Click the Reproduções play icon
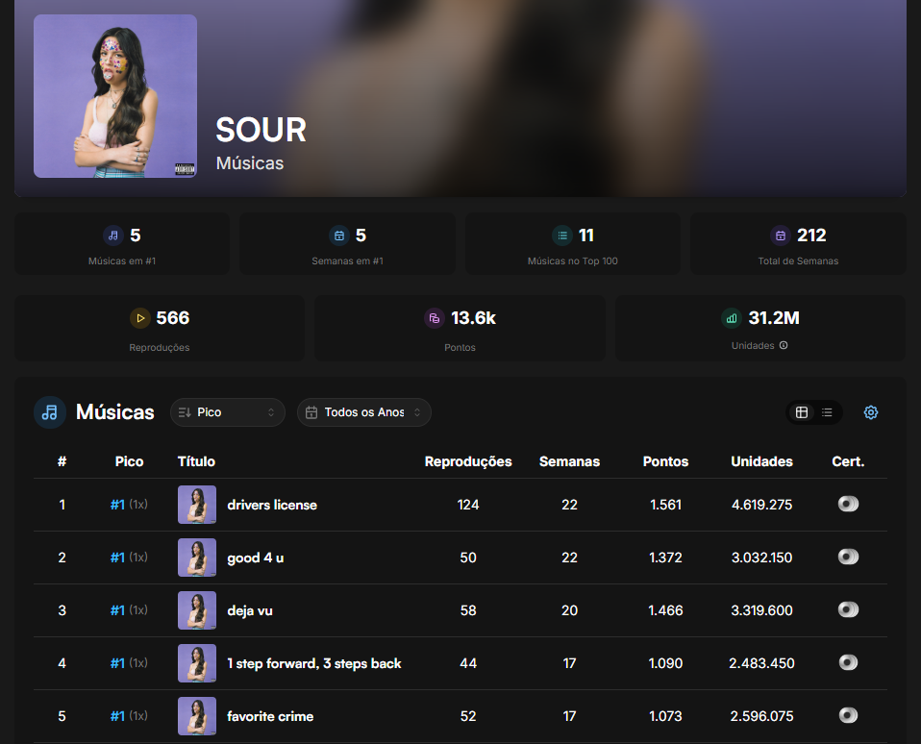This screenshot has width=921, height=744. (139, 318)
